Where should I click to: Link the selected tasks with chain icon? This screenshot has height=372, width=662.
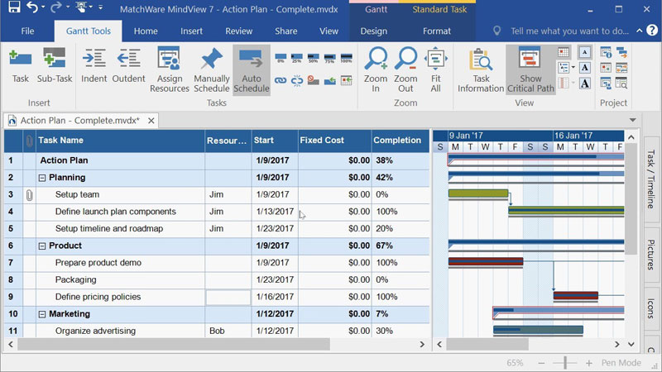[281, 80]
